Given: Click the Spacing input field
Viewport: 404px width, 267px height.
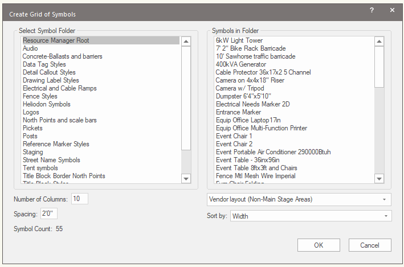Looking at the screenshot, I should (x=48, y=214).
